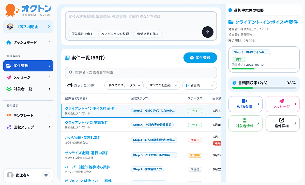Click the 催促文面を作る chip

point(148,34)
